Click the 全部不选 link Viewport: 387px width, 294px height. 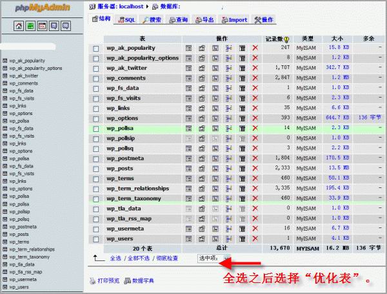(x=139, y=258)
